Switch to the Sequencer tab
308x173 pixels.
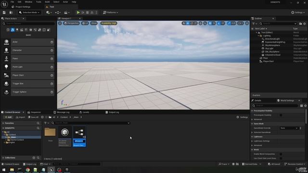[34, 112]
